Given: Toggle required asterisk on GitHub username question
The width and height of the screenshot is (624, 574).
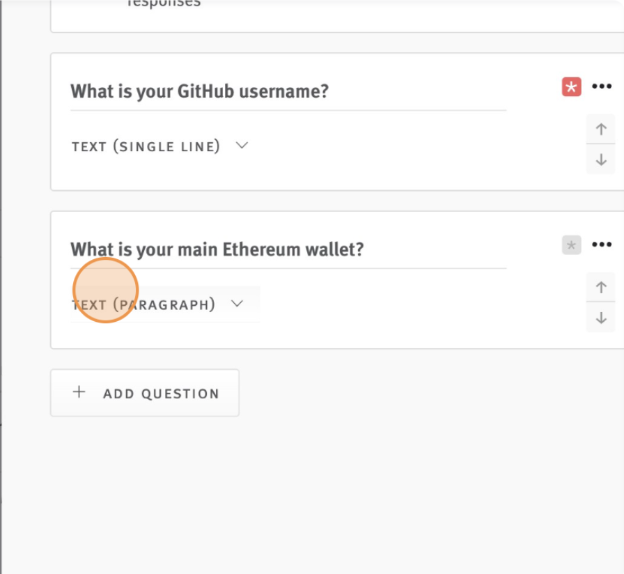Looking at the screenshot, I should (572, 87).
